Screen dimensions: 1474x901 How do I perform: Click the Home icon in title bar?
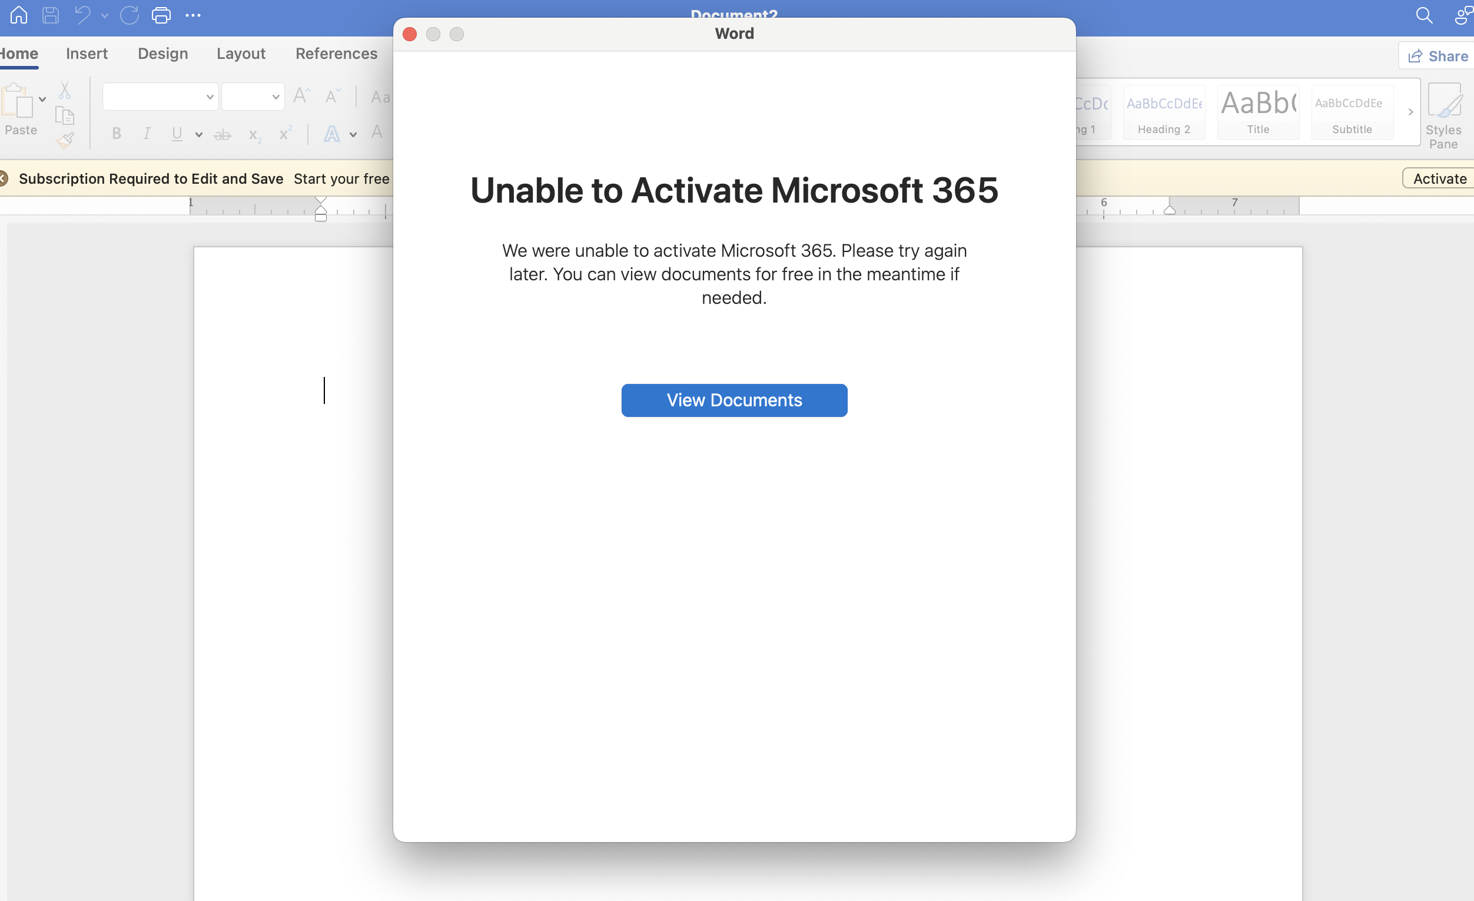[x=19, y=15]
